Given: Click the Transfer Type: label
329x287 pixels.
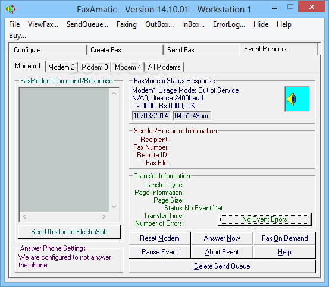Looking at the screenshot, I should point(164,185).
